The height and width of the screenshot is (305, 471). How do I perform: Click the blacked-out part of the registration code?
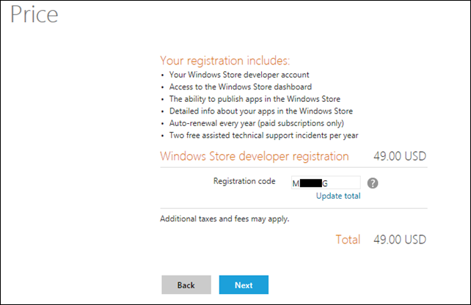(x=311, y=183)
